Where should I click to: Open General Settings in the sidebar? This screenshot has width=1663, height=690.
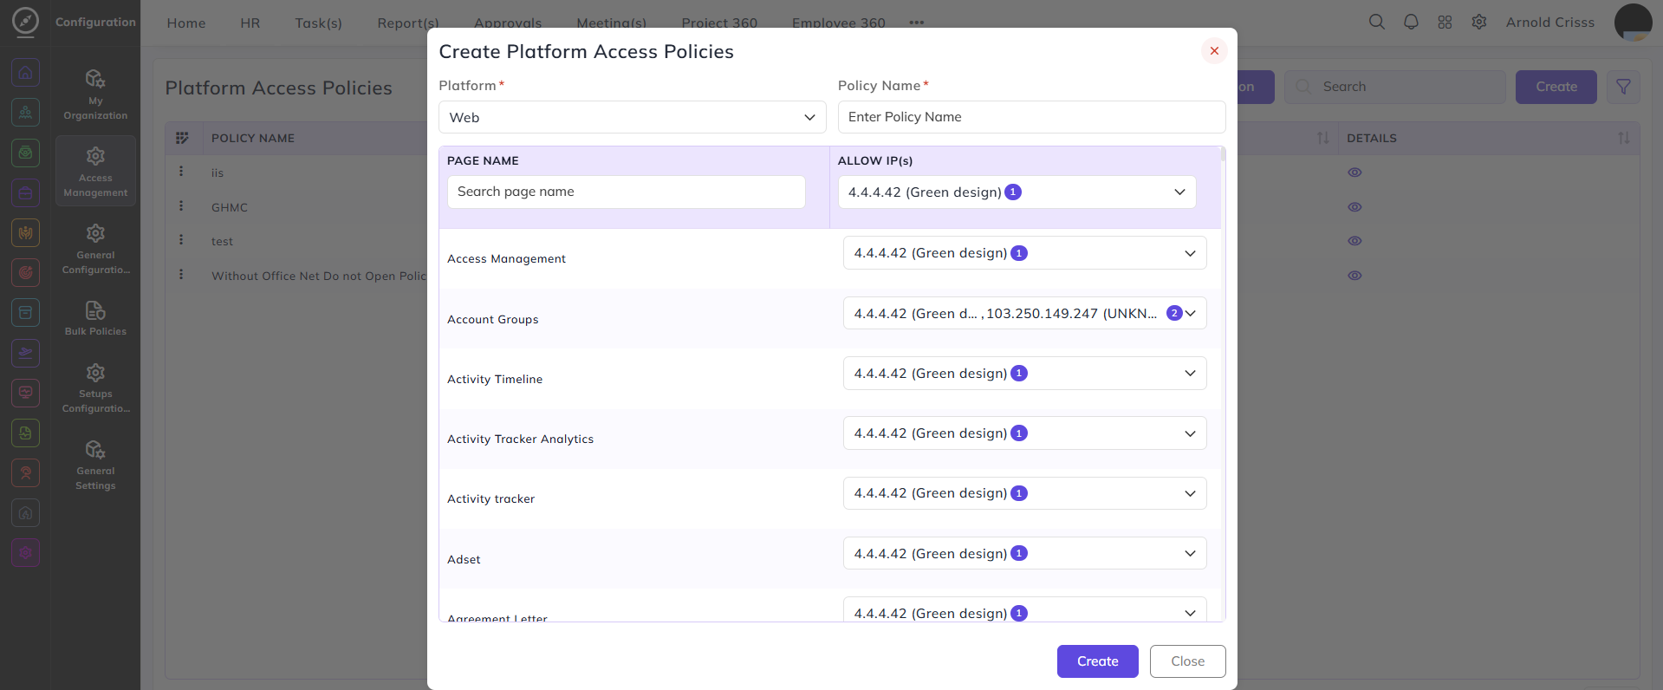pos(95,465)
